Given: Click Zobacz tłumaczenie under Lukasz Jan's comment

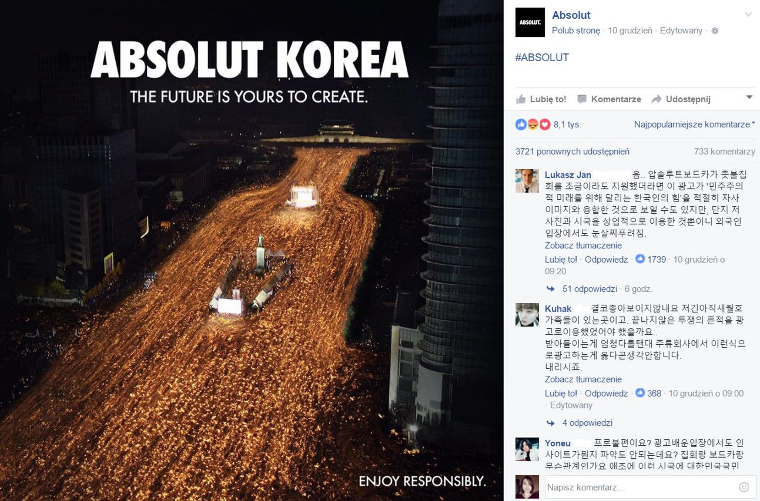Looking at the screenshot, I should [x=583, y=246].
